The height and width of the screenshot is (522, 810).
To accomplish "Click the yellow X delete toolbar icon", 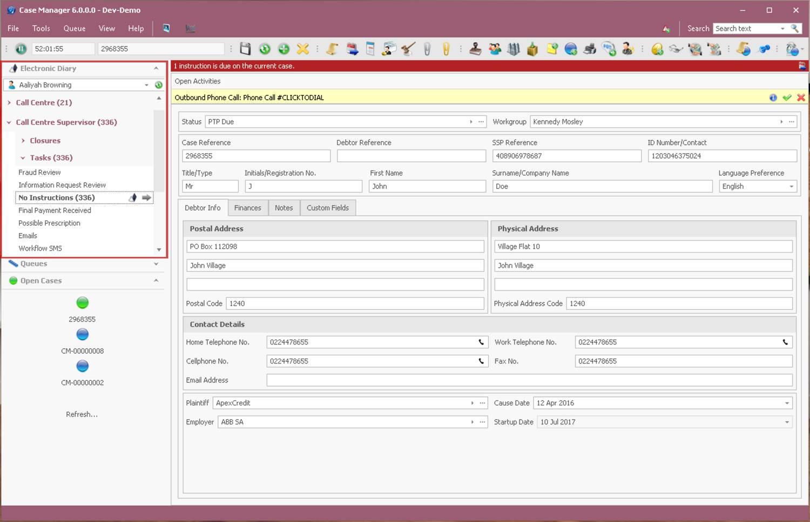I will [303, 49].
